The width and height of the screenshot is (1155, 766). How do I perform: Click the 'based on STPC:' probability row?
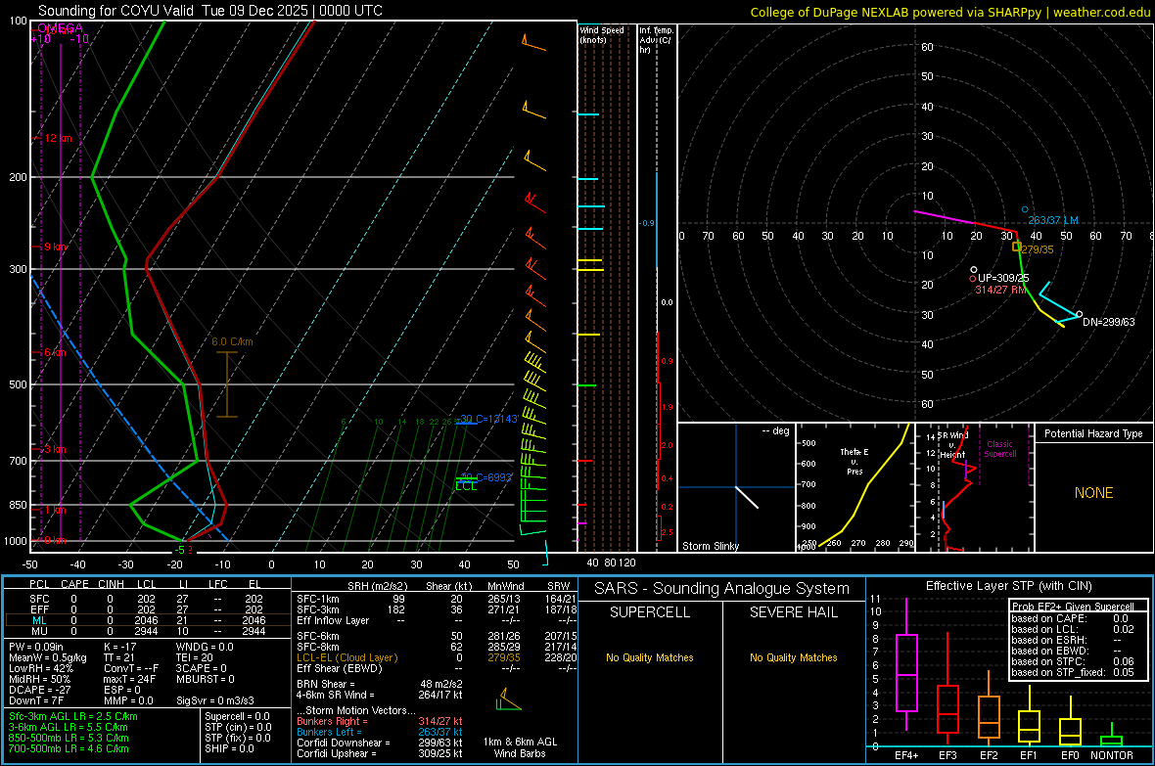point(1073,661)
